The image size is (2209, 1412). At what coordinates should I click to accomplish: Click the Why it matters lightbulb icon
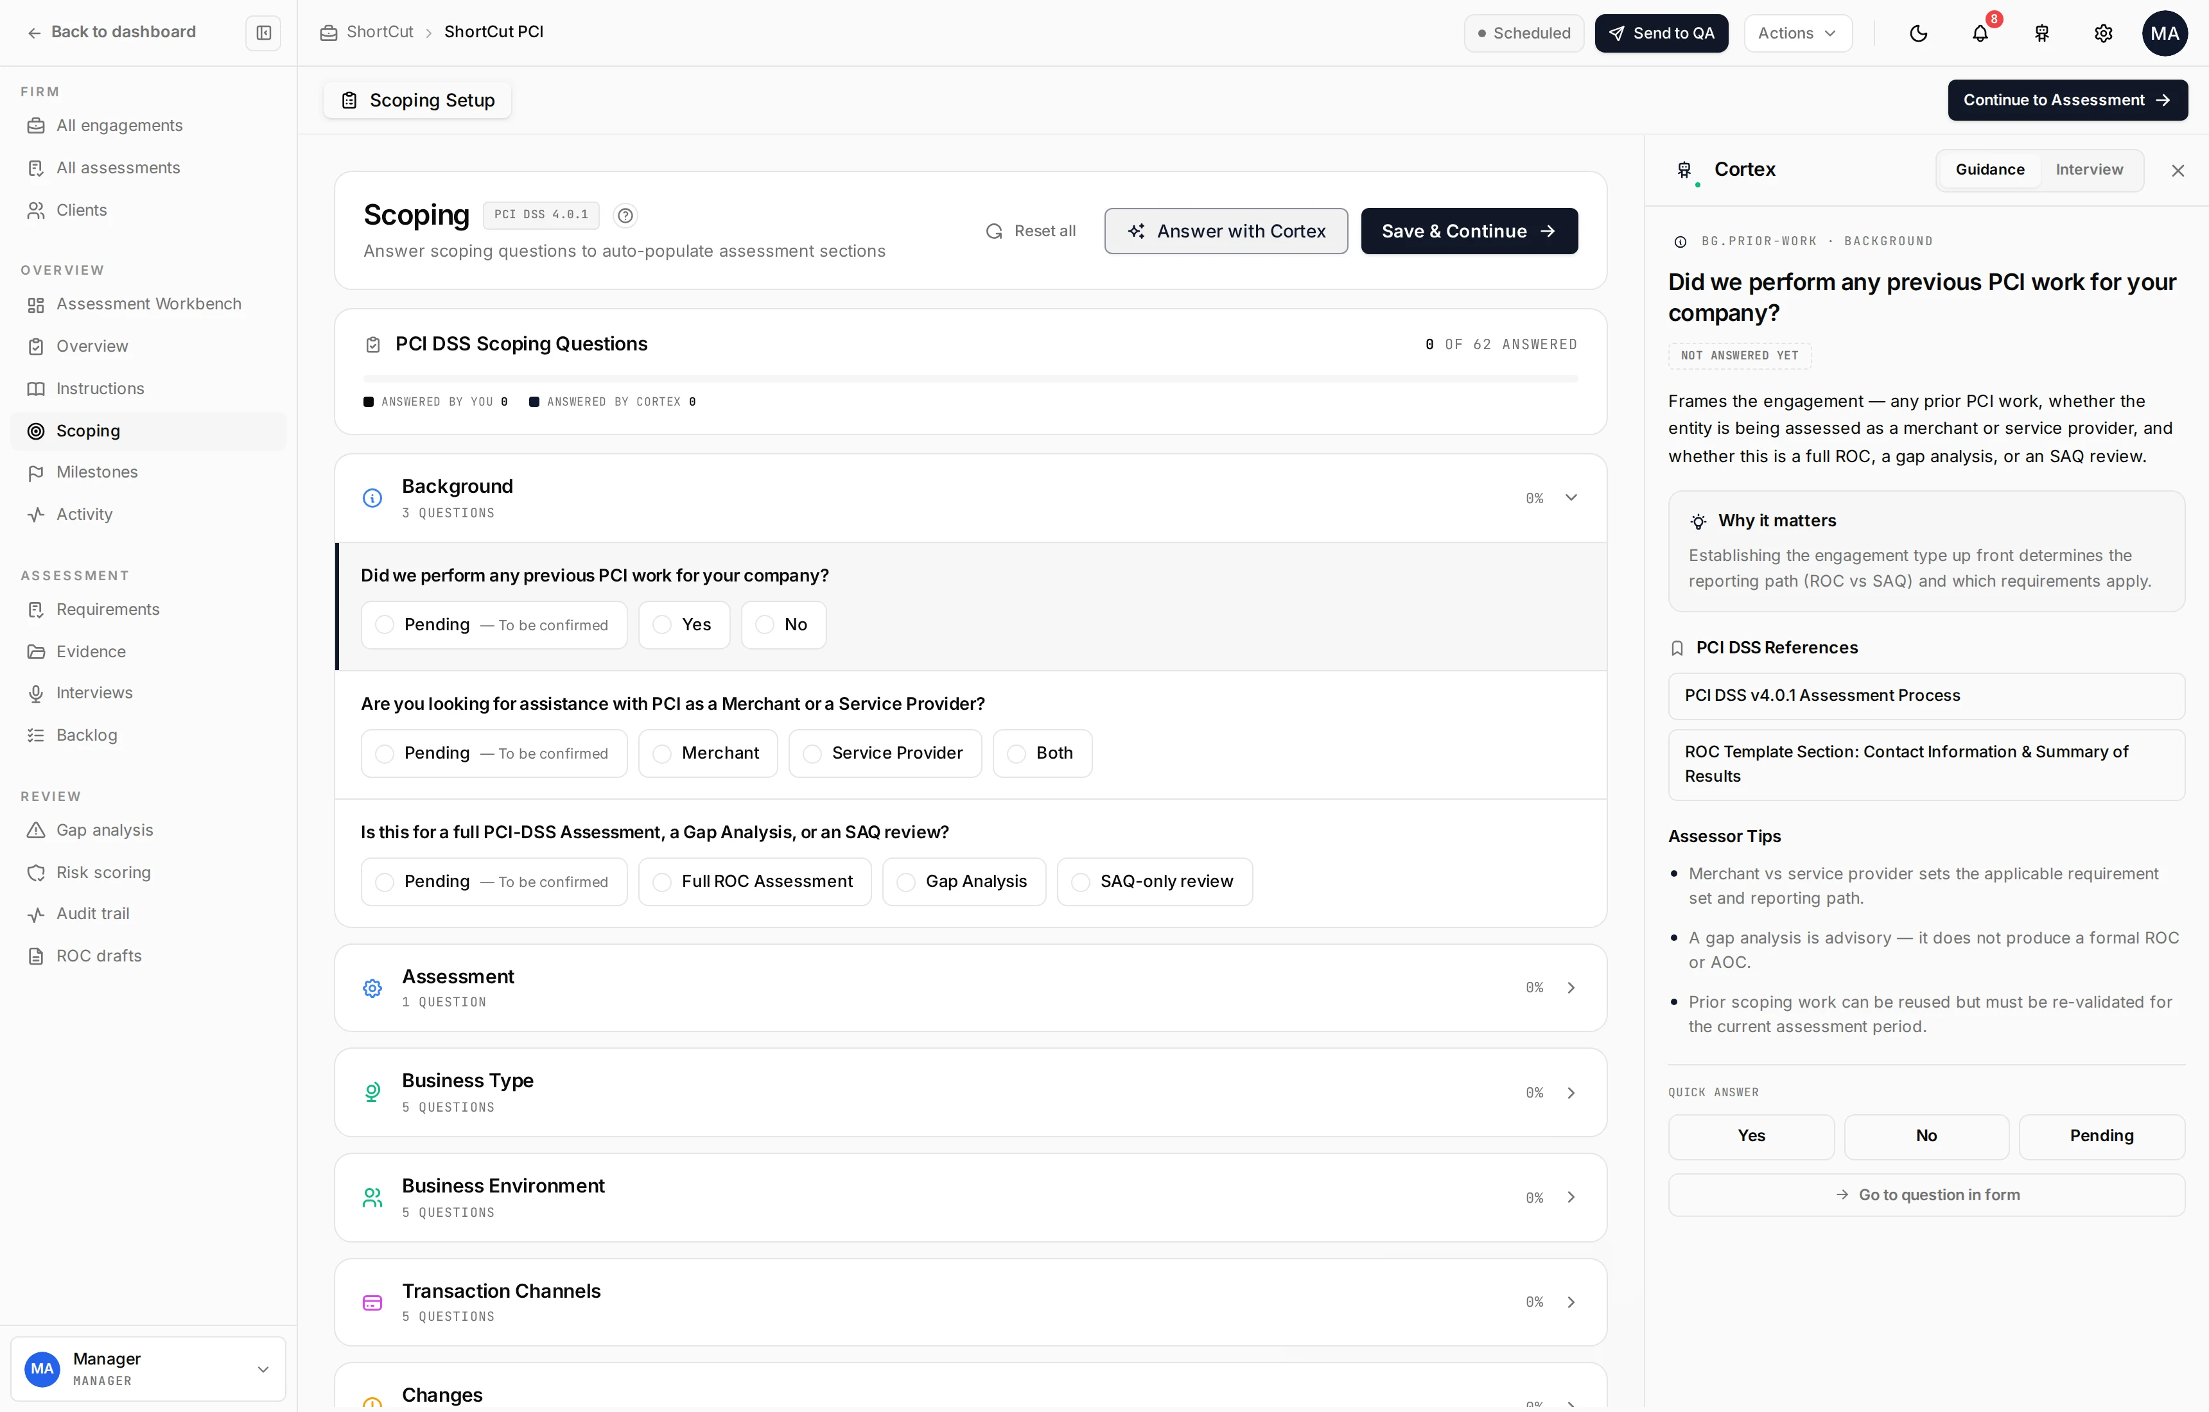pyautogui.click(x=1698, y=521)
